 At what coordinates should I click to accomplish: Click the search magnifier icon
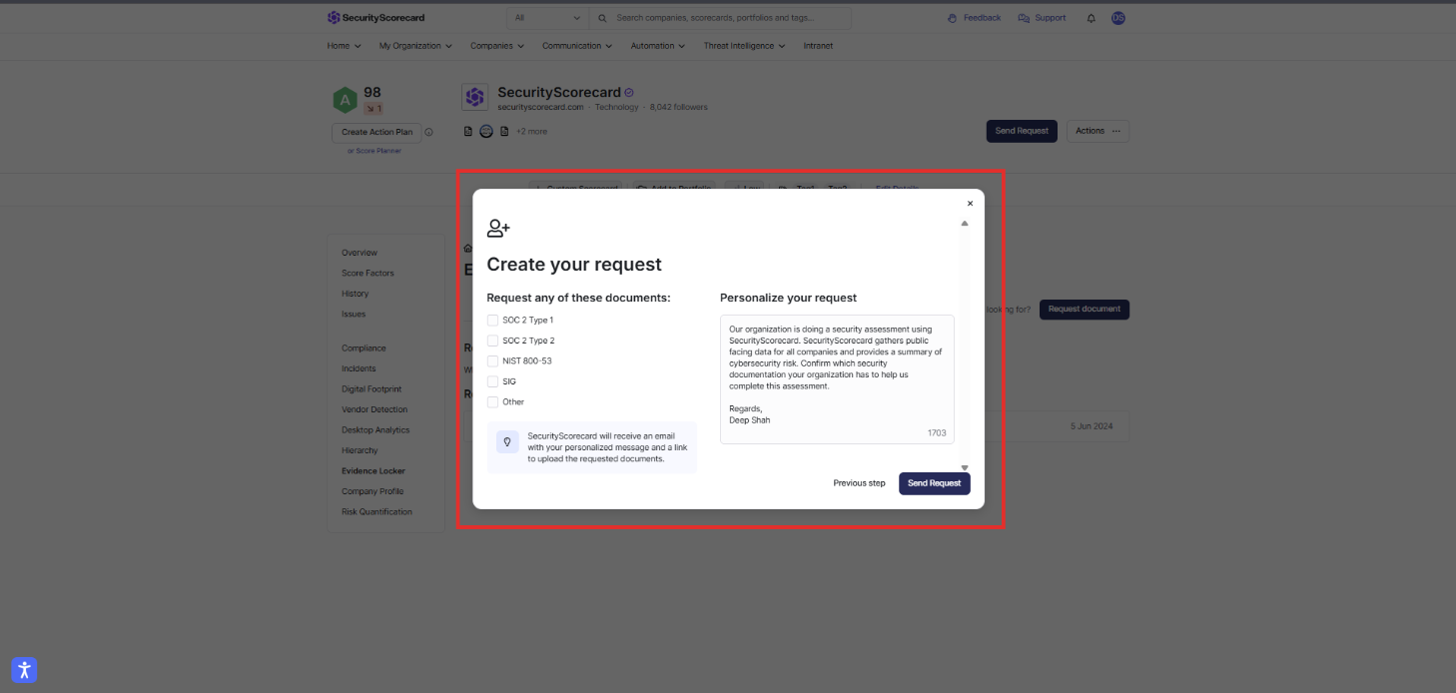click(x=602, y=18)
